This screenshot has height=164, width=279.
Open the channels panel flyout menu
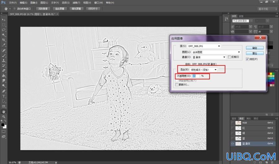[276, 118]
